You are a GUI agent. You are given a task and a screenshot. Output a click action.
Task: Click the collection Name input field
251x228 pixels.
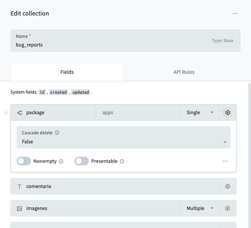coord(108,45)
